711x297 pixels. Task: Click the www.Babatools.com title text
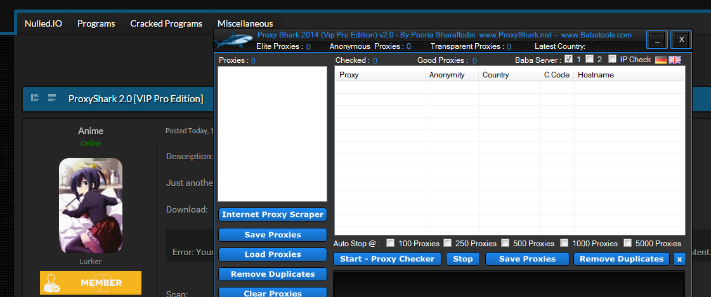[596, 35]
